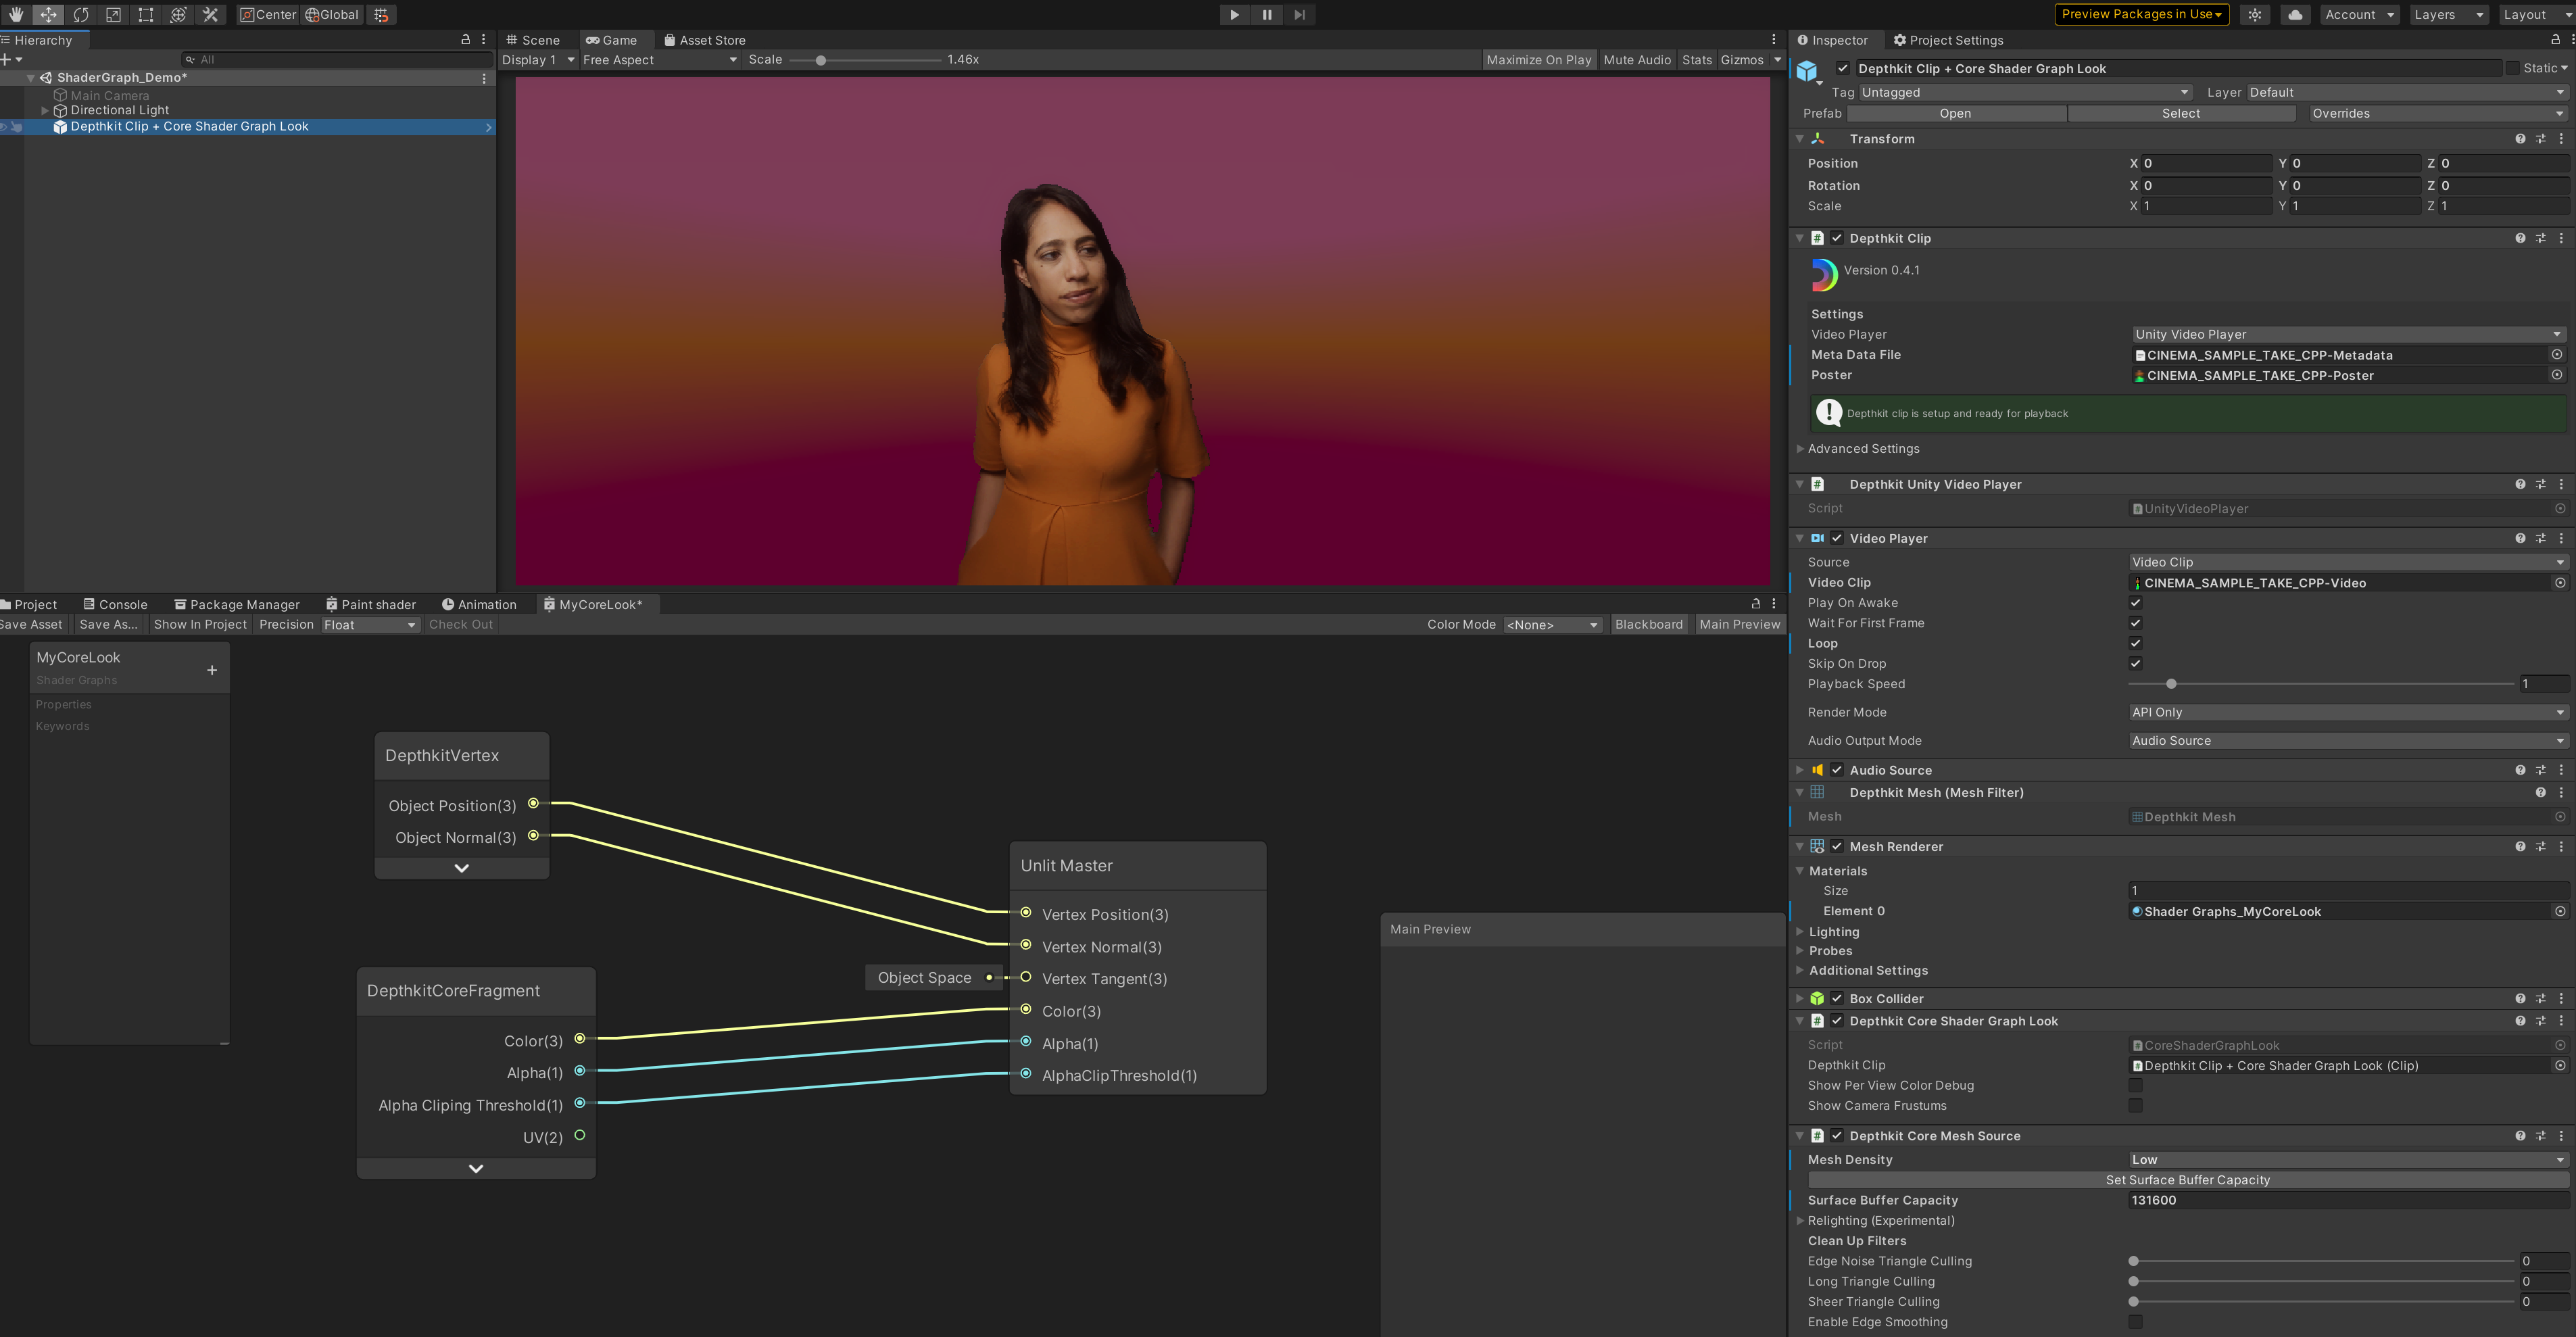
Task: Open Depthkit Clip component help icon
Action: tap(2520, 238)
